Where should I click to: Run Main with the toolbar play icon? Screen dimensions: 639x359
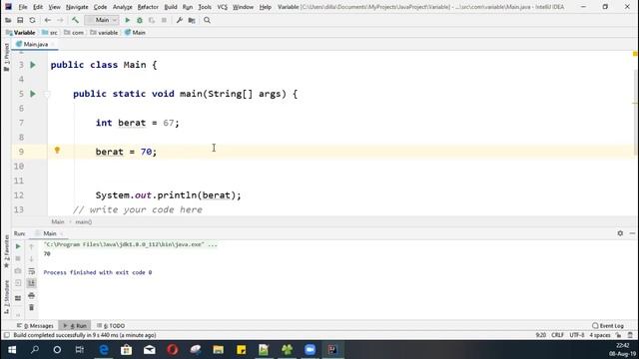(127, 20)
